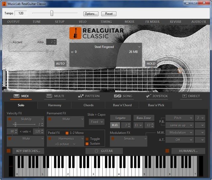
Task: Click the Tempo slider handle
Action: click(x=52, y=13)
